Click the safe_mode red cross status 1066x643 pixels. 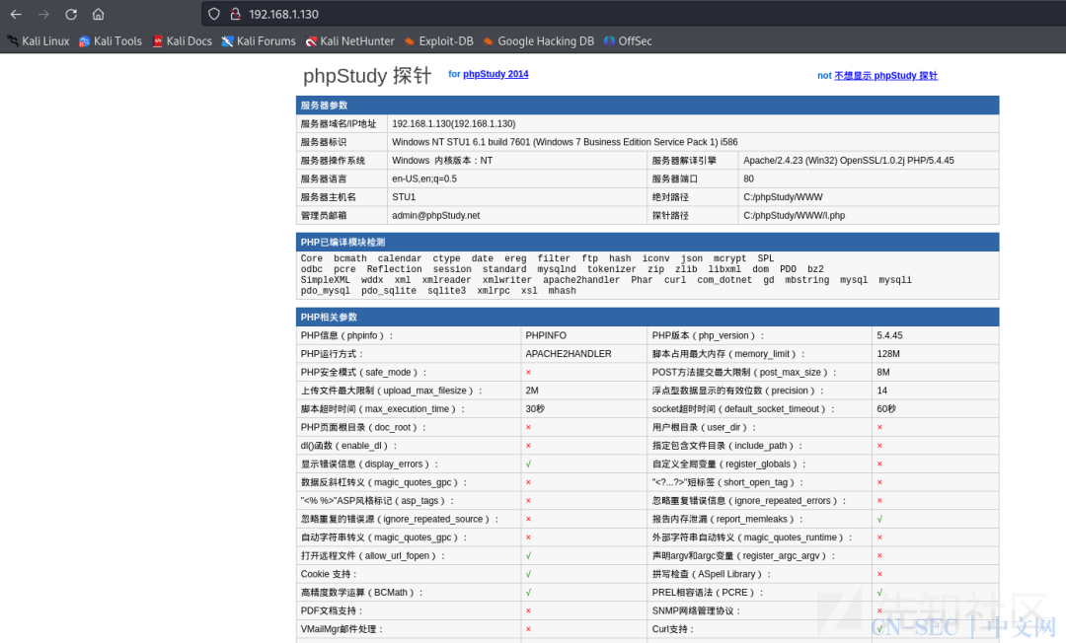coord(528,372)
